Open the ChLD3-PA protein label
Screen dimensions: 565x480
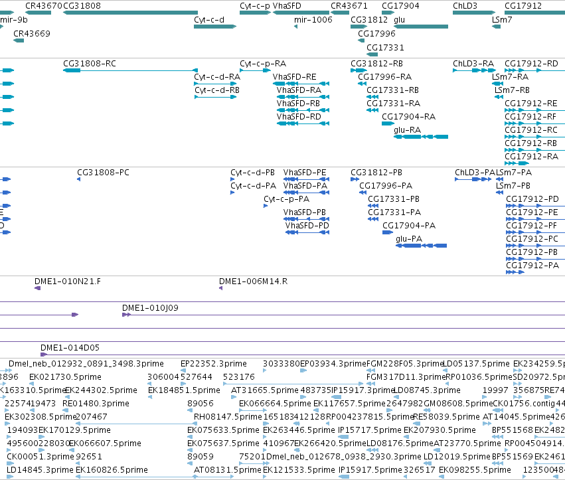pyautogui.click(x=475, y=173)
